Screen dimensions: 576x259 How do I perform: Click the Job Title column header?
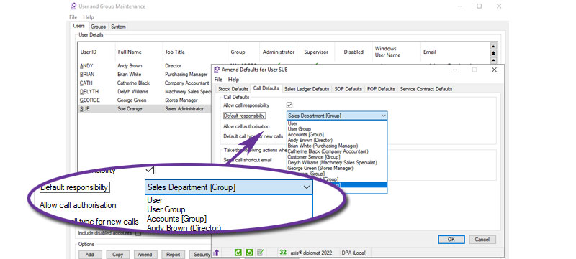click(x=175, y=52)
